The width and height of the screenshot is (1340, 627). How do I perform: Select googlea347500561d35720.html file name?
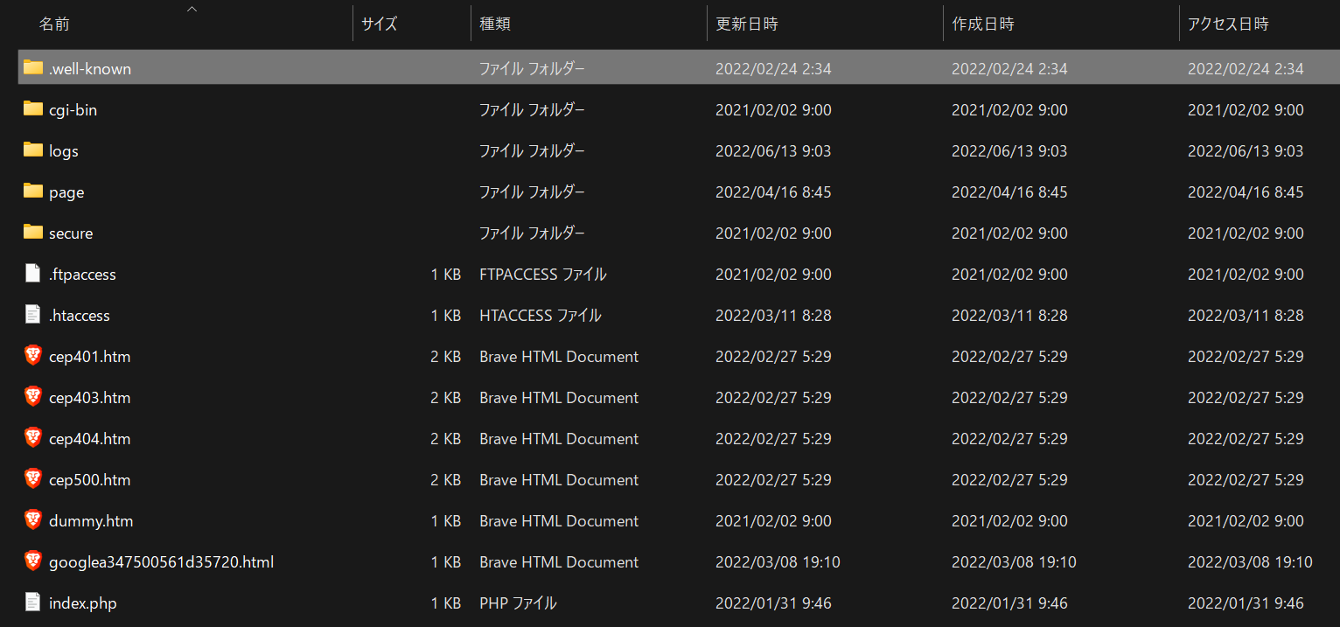tap(162, 561)
